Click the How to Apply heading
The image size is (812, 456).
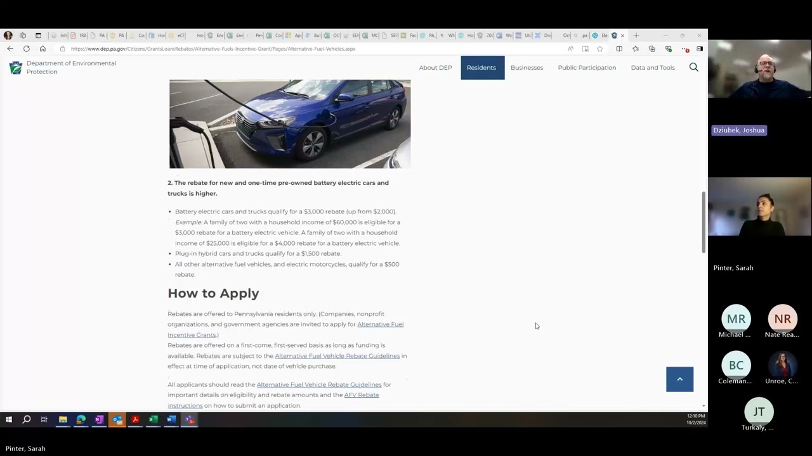pos(213,293)
